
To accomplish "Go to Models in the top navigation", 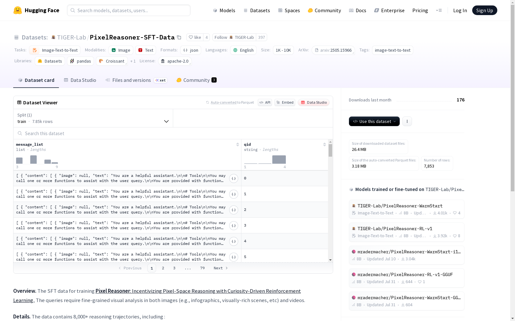I will (224, 10).
